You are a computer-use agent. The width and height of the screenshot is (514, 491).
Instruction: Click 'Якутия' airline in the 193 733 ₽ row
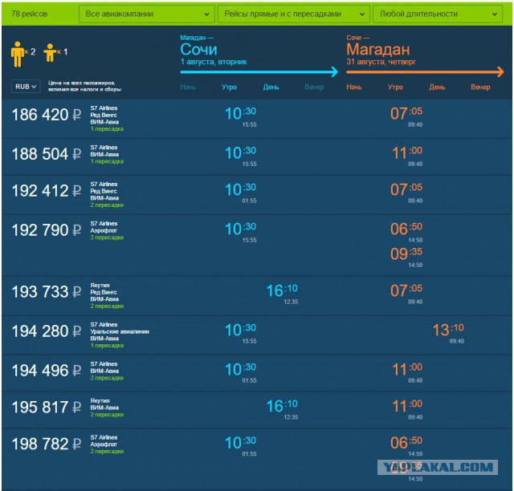[x=100, y=286]
